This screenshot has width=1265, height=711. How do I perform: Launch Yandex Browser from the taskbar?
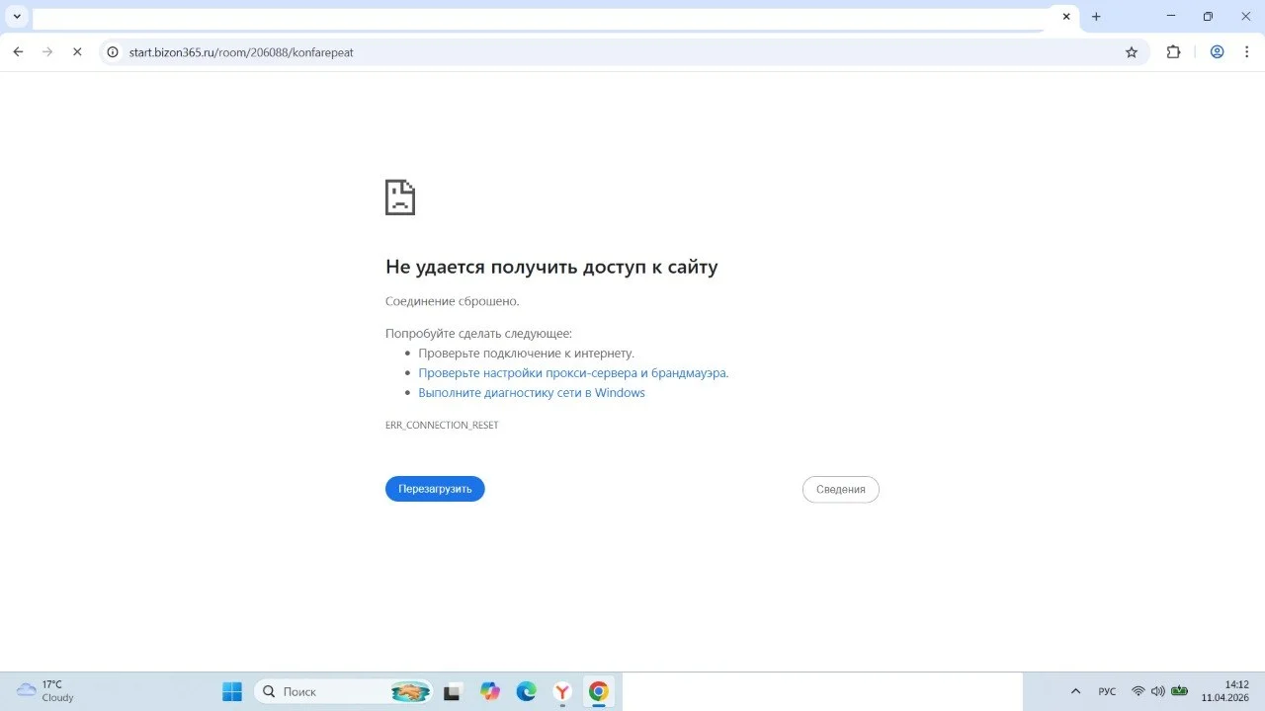coord(561,692)
